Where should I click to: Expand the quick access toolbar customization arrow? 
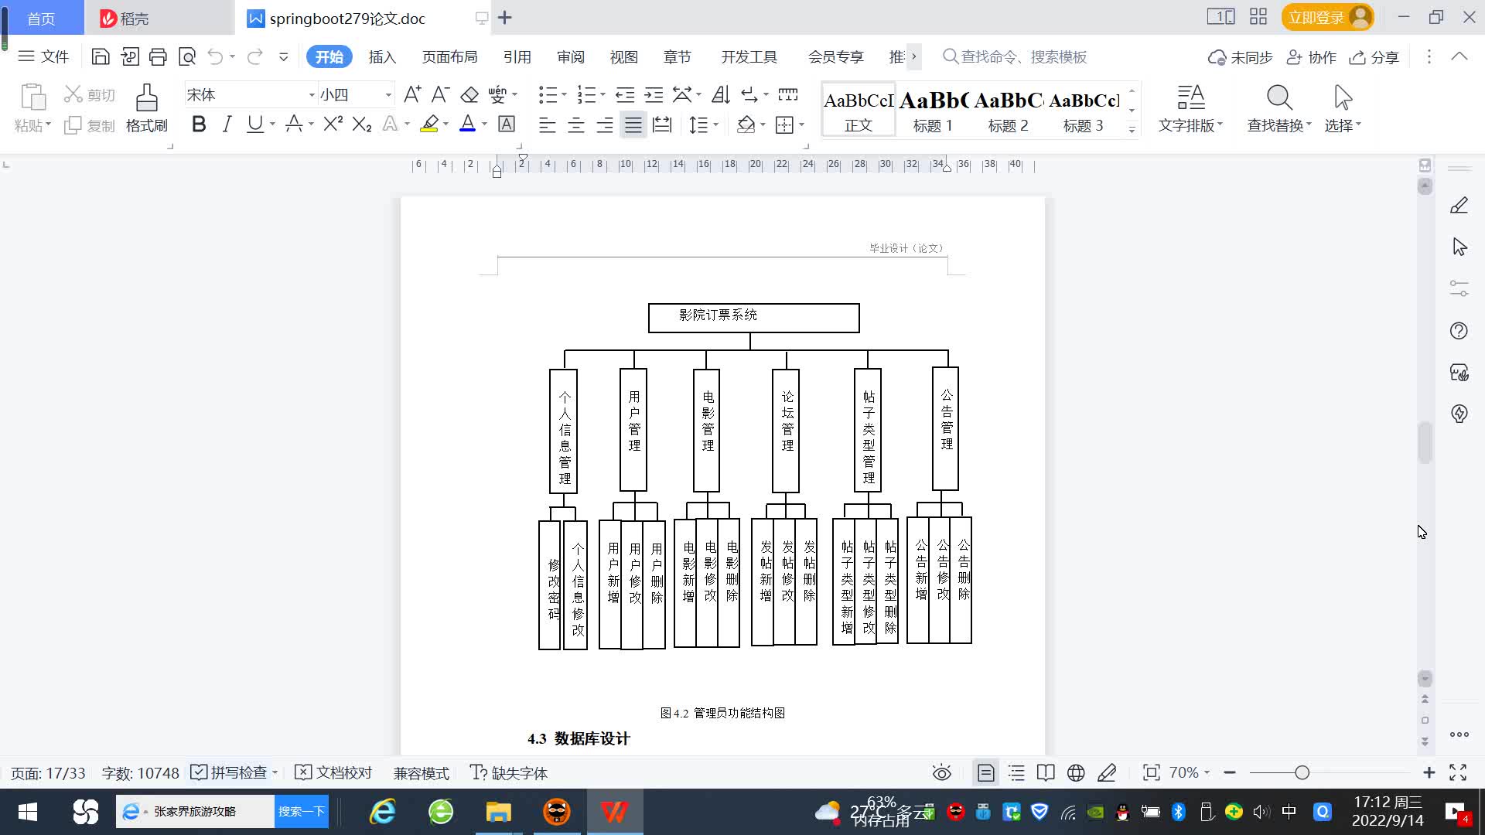pyautogui.click(x=283, y=56)
